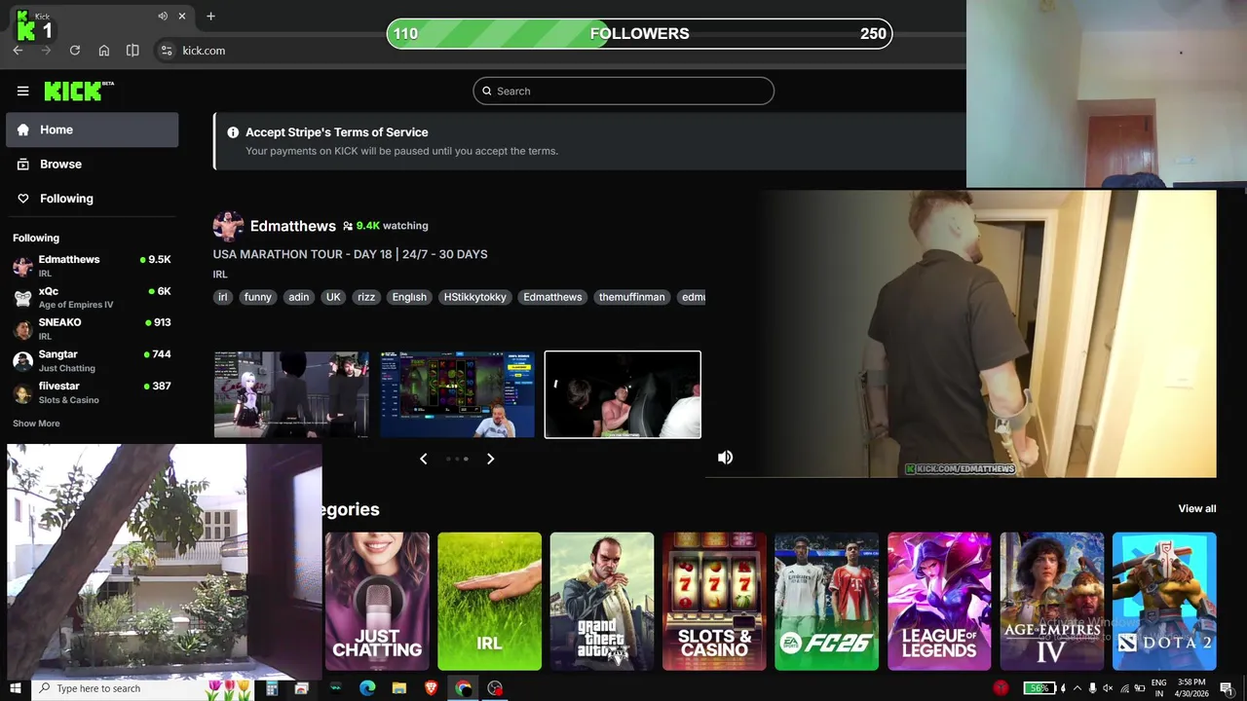
Task: Open the Slots & Casino category card
Action: click(714, 601)
